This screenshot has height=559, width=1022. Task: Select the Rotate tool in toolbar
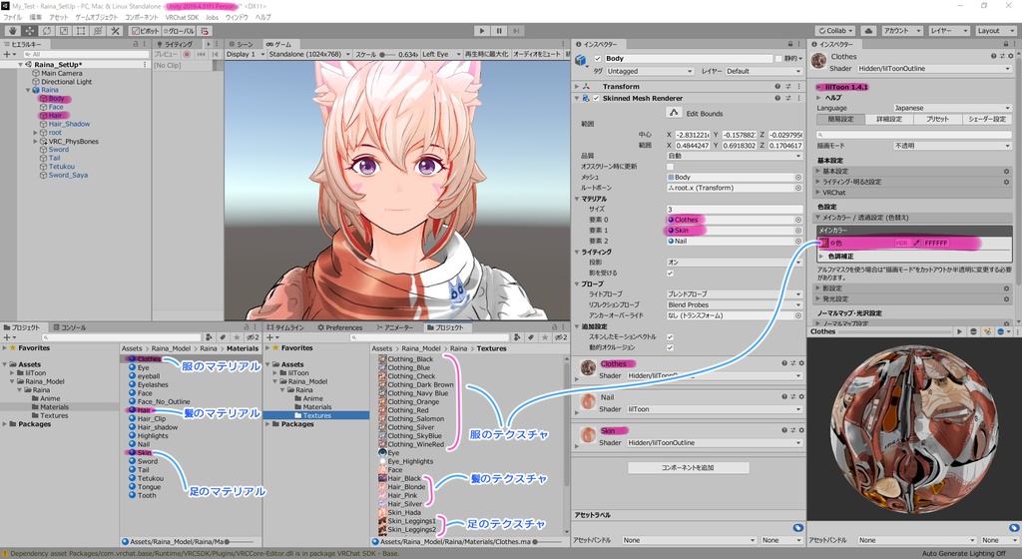click(x=47, y=31)
